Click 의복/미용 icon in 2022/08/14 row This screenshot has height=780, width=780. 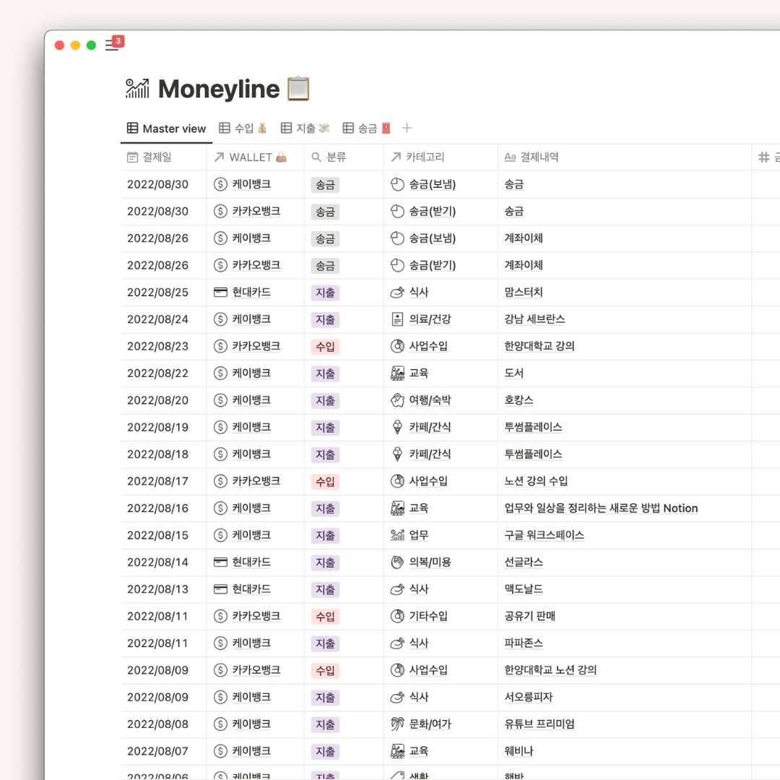tap(397, 562)
